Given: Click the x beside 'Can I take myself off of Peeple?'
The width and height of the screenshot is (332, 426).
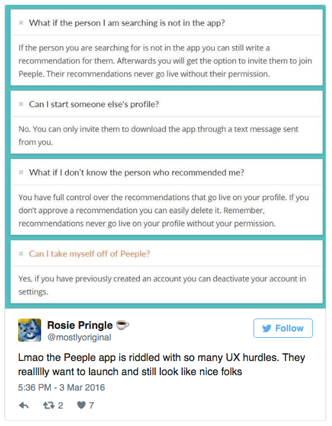Looking at the screenshot, I should pyautogui.click(x=21, y=254).
